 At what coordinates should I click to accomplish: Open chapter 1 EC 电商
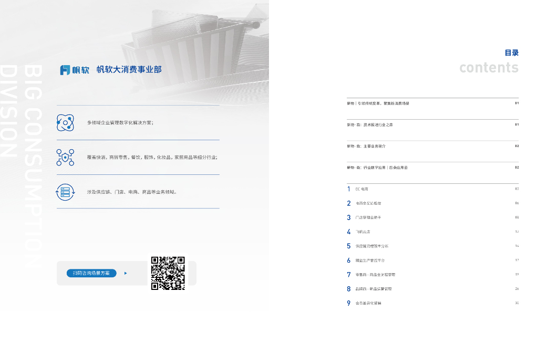point(433,189)
